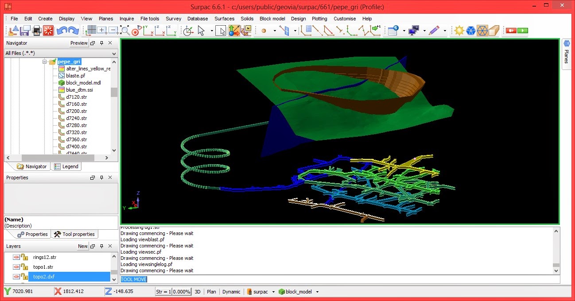Open dropdown arrow beside information icon
575x301 pixels.
click(x=404, y=31)
